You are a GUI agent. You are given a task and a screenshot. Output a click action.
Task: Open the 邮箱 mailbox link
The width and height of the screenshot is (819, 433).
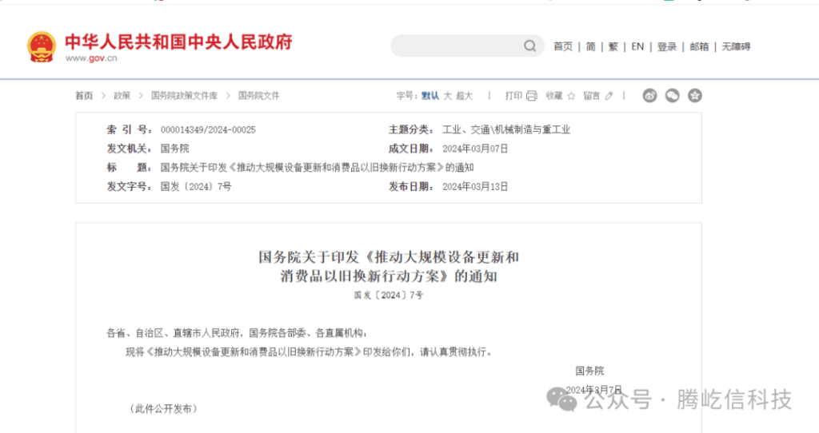click(699, 46)
